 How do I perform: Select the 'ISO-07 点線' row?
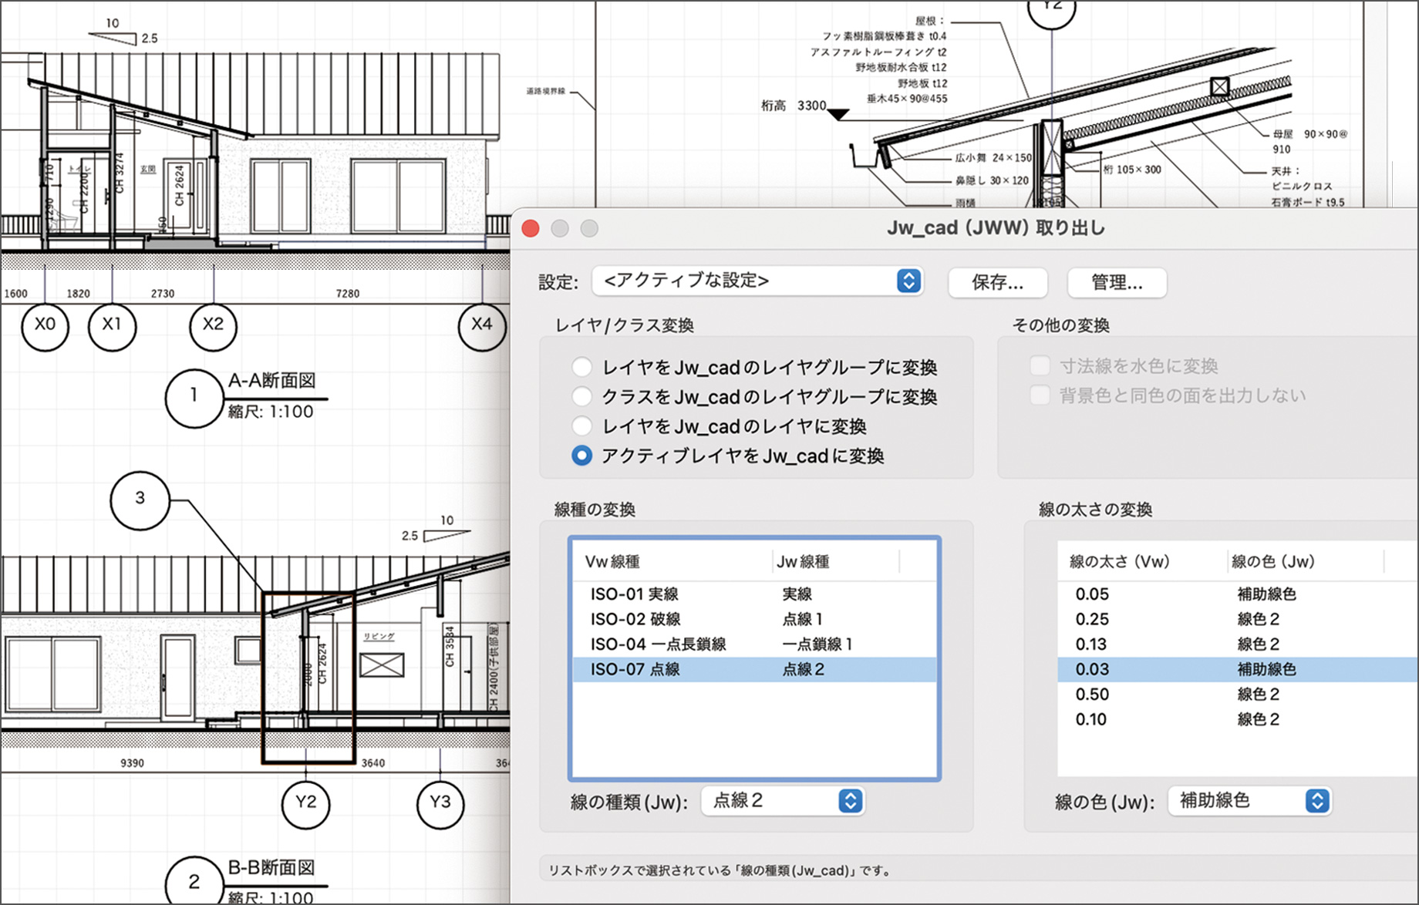coord(755,669)
